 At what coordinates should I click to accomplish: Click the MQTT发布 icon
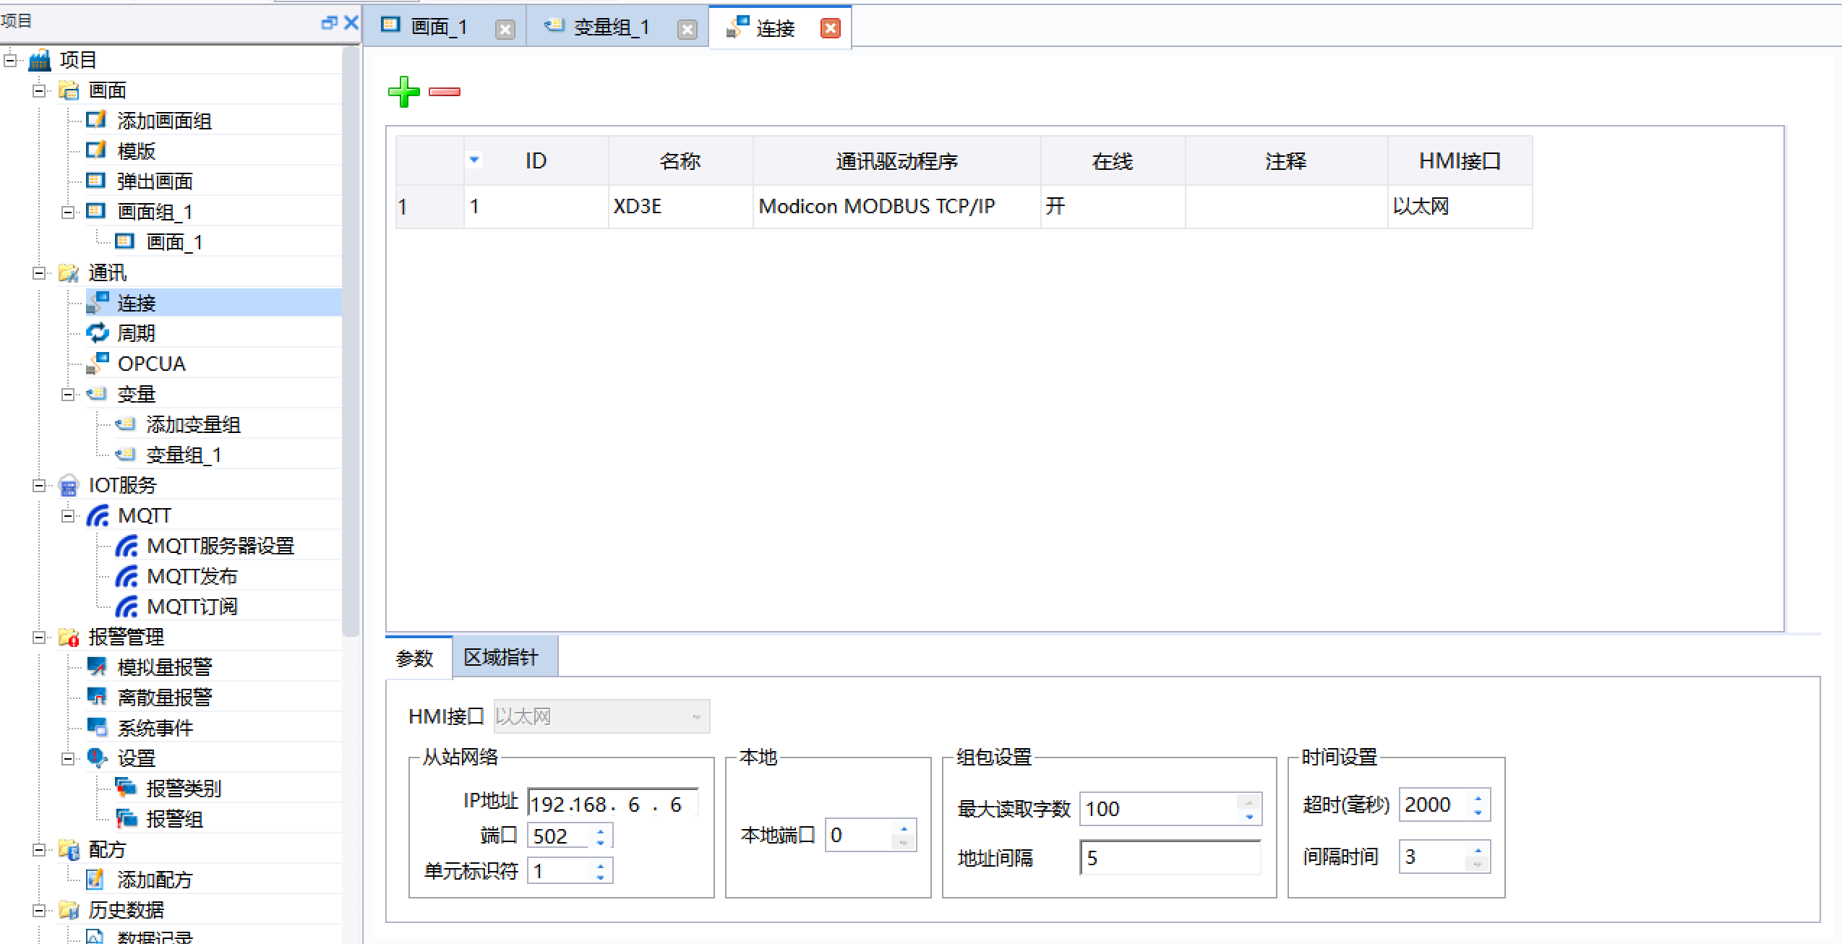(x=126, y=576)
